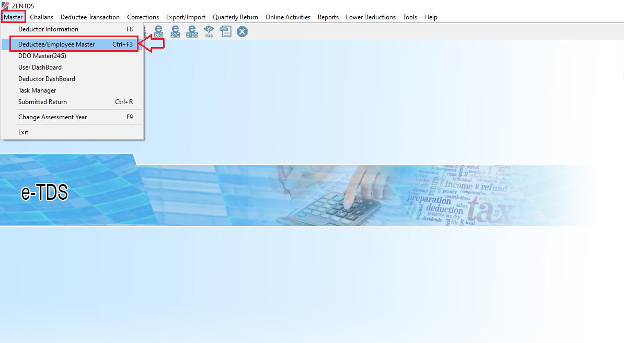
Task: Open the Help menu
Action: coord(431,17)
